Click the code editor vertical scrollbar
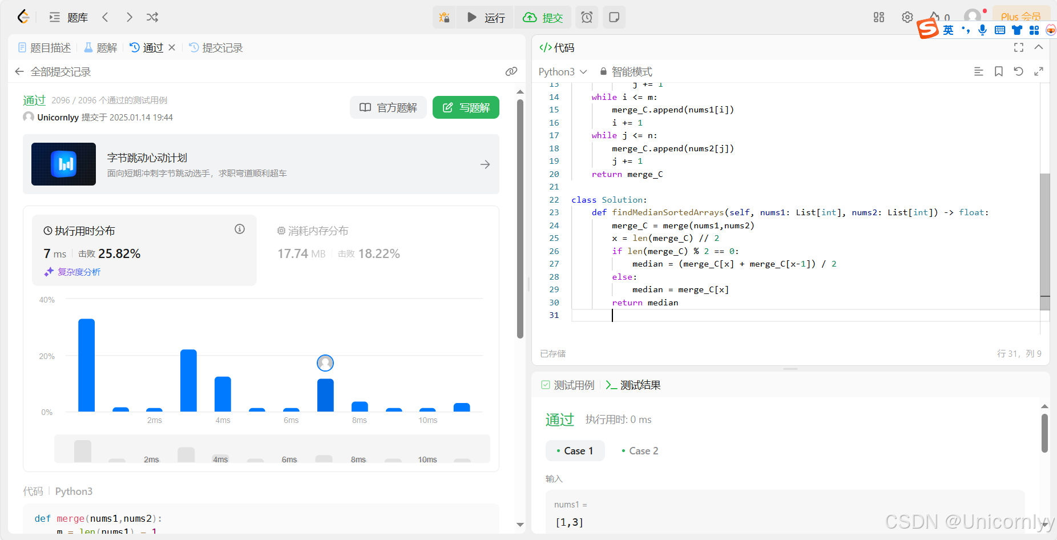The width and height of the screenshot is (1057, 540). click(1044, 242)
